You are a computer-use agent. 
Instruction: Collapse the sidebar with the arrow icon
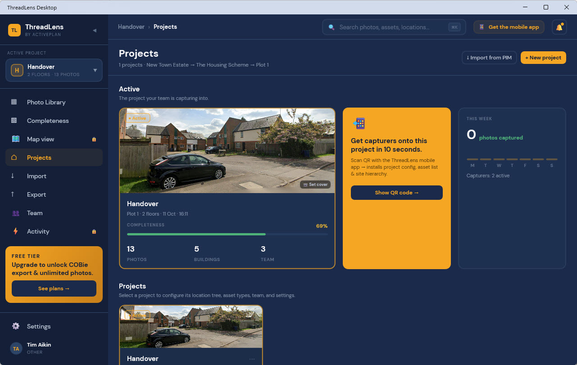coord(95,31)
